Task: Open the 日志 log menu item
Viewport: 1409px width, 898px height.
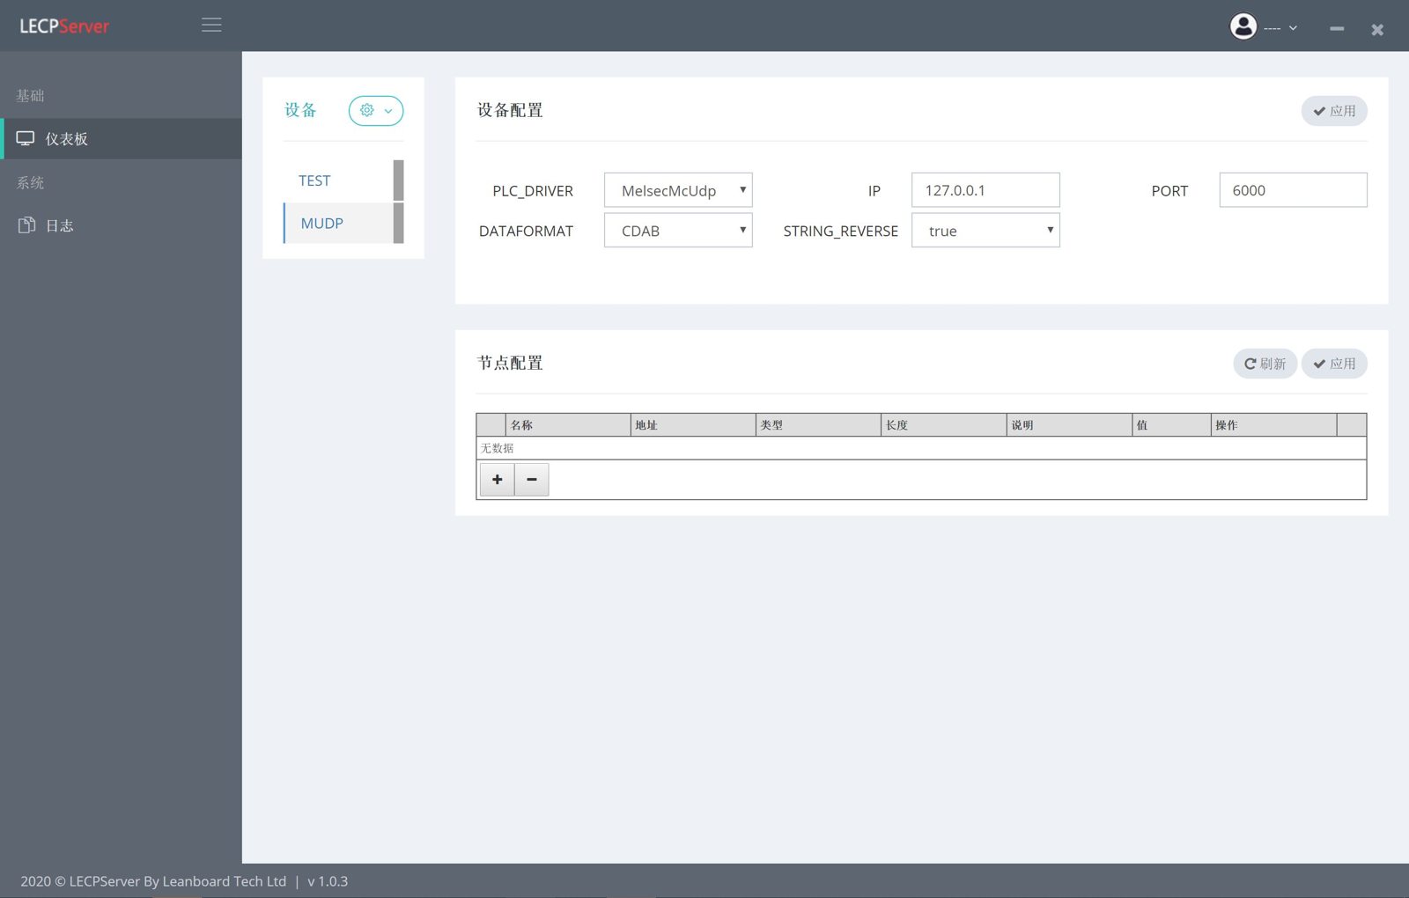Action: (x=122, y=225)
